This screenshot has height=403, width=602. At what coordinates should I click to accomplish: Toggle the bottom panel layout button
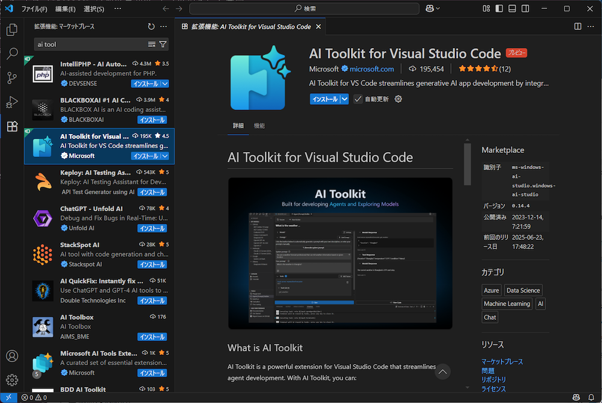pyautogui.click(x=512, y=8)
